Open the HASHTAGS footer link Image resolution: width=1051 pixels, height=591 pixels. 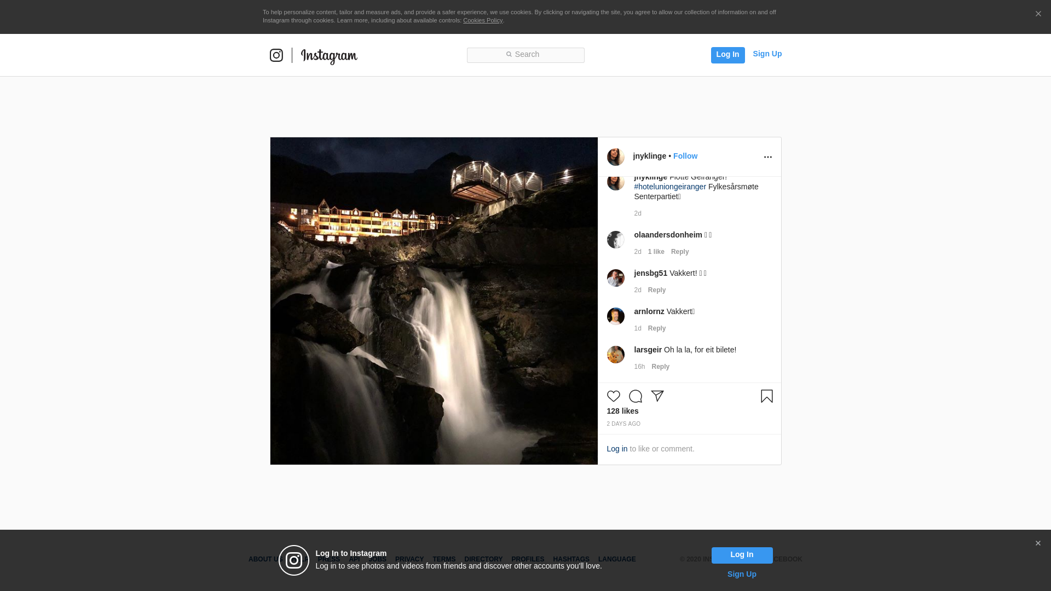tap(571, 559)
